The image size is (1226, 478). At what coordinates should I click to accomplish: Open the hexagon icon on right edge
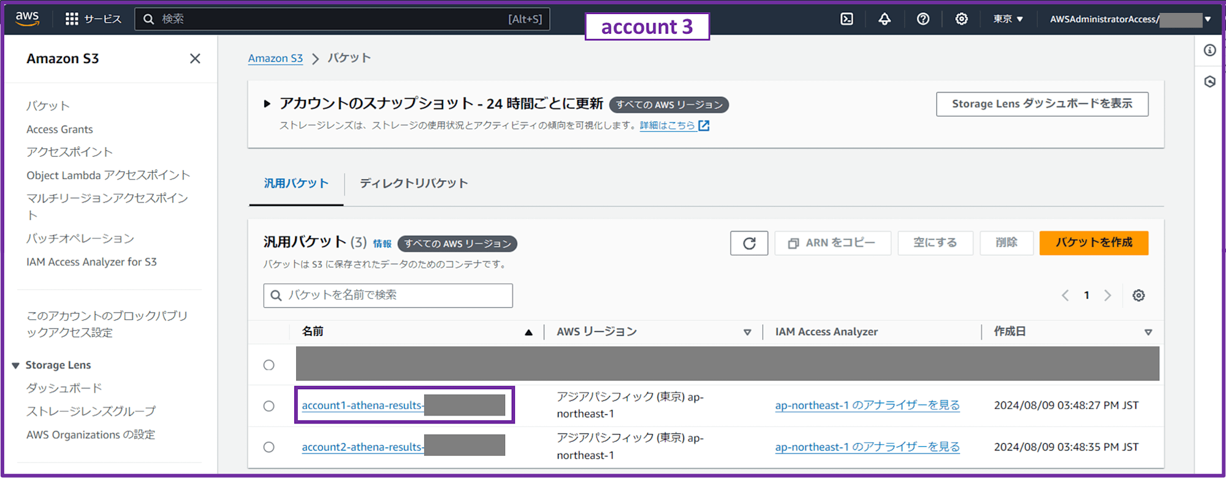click(x=1209, y=82)
